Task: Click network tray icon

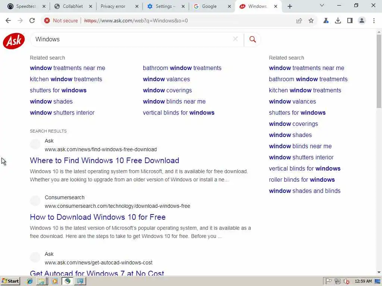Action: (337, 282)
